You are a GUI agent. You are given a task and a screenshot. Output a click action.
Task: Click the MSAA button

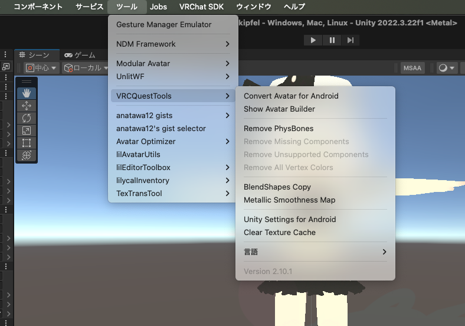[412, 68]
